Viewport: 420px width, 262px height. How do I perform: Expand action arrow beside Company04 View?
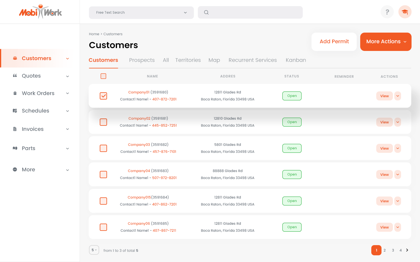point(398,174)
